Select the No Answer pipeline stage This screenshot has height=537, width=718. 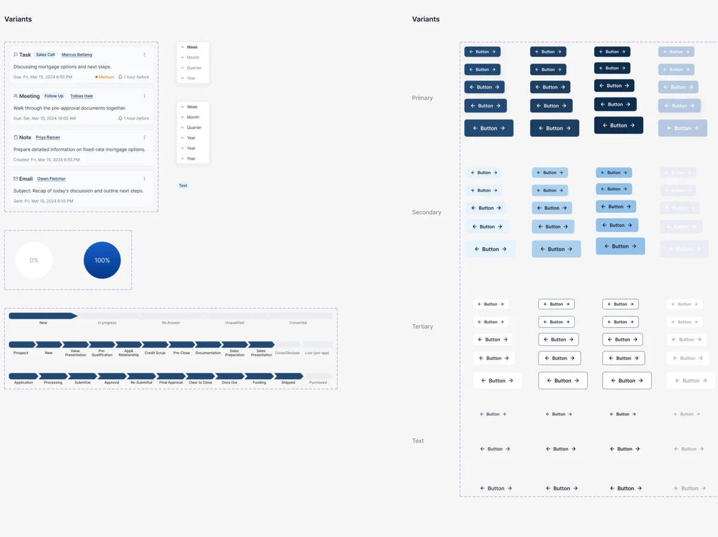(171, 316)
